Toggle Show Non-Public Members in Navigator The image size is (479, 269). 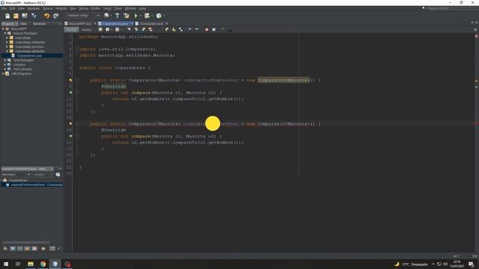point(27,249)
